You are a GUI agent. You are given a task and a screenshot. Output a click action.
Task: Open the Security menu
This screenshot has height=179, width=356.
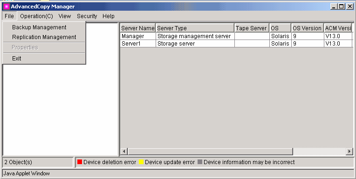pos(87,16)
